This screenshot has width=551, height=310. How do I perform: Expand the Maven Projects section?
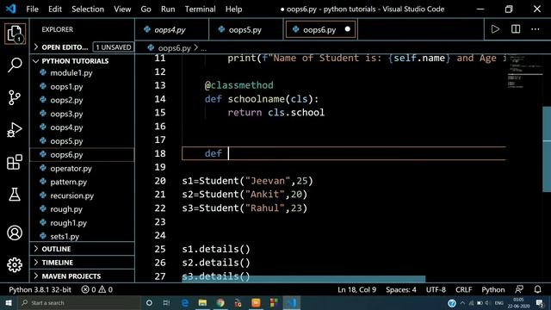[82, 276]
